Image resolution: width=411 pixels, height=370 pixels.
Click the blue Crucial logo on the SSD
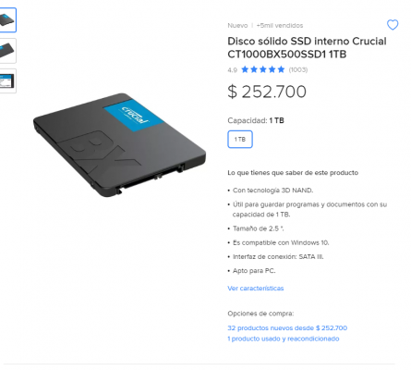pos(134,116)
